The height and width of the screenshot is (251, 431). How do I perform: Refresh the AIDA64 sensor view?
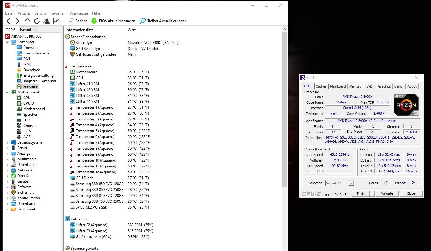click(x=37, y=21)
